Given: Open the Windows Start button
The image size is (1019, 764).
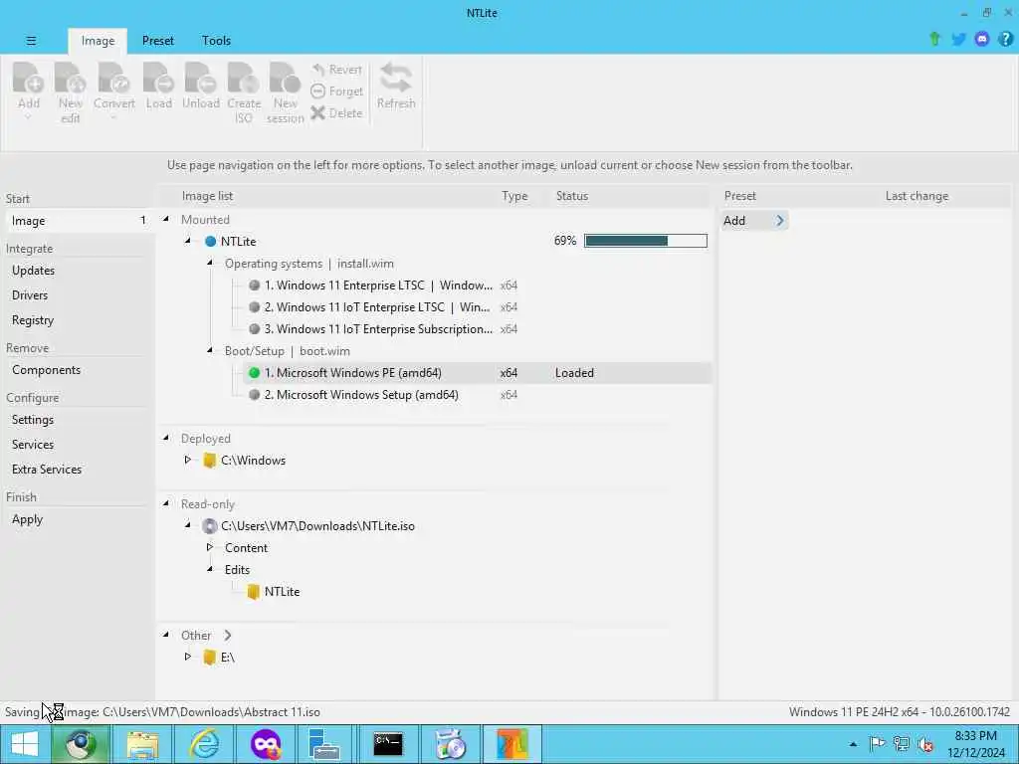Looking at the screenshot, I should (25, 744).
